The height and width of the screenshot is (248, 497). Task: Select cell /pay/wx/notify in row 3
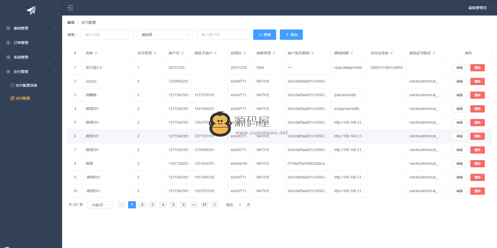345,95
